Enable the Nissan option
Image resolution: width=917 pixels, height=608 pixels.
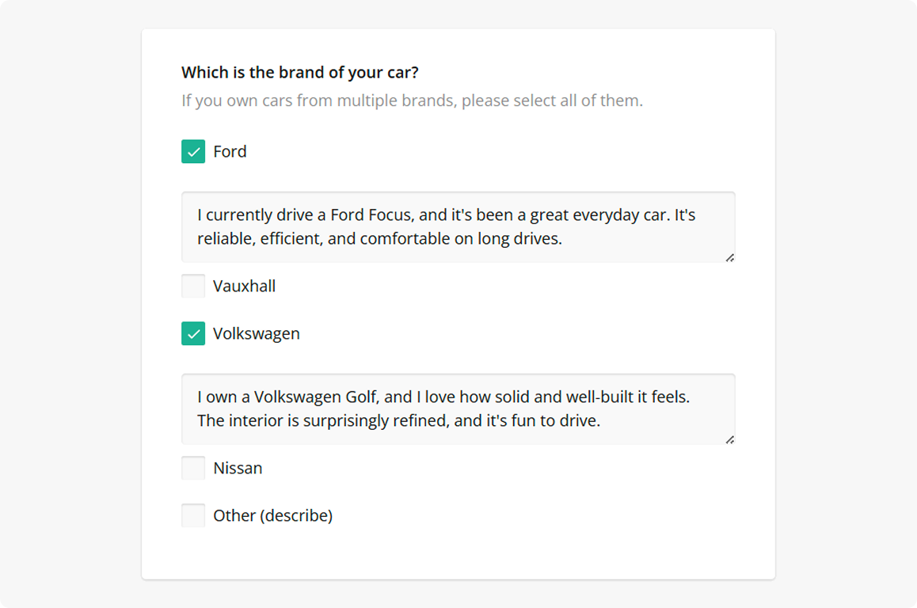coord(194,468)
